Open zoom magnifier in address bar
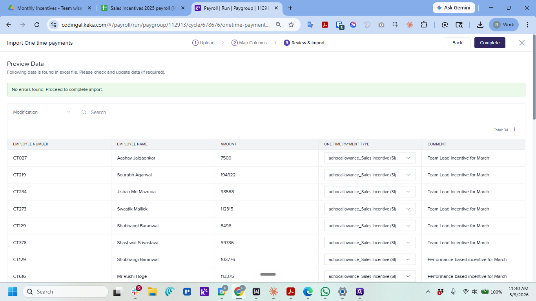 click(x=279, y=25)
